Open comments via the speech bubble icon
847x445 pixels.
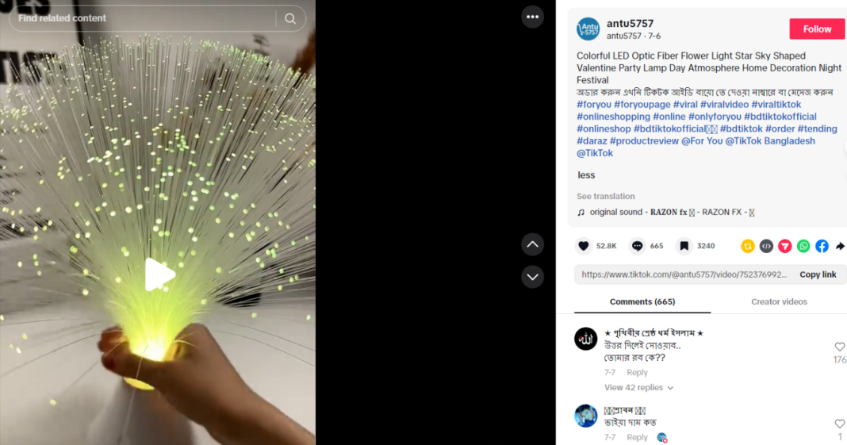638,246
